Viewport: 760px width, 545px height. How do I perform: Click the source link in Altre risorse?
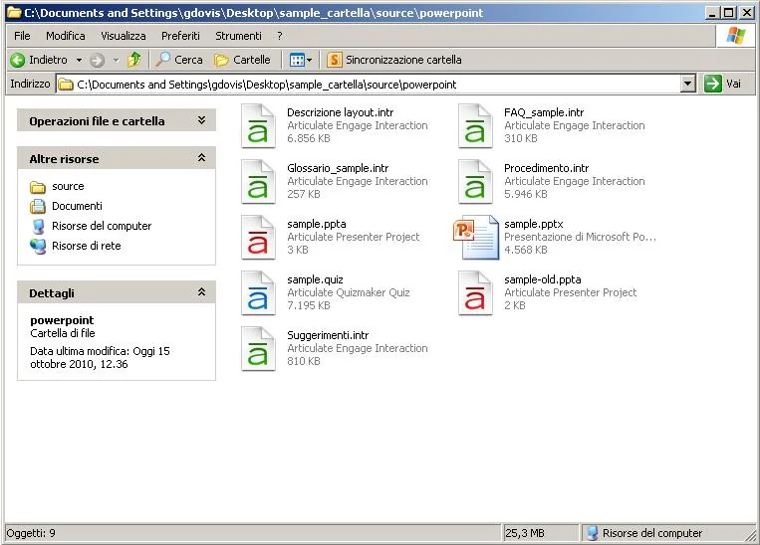point(68,186)
